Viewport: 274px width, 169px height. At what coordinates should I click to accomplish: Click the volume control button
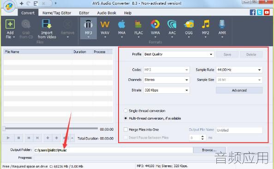point(66,138)
